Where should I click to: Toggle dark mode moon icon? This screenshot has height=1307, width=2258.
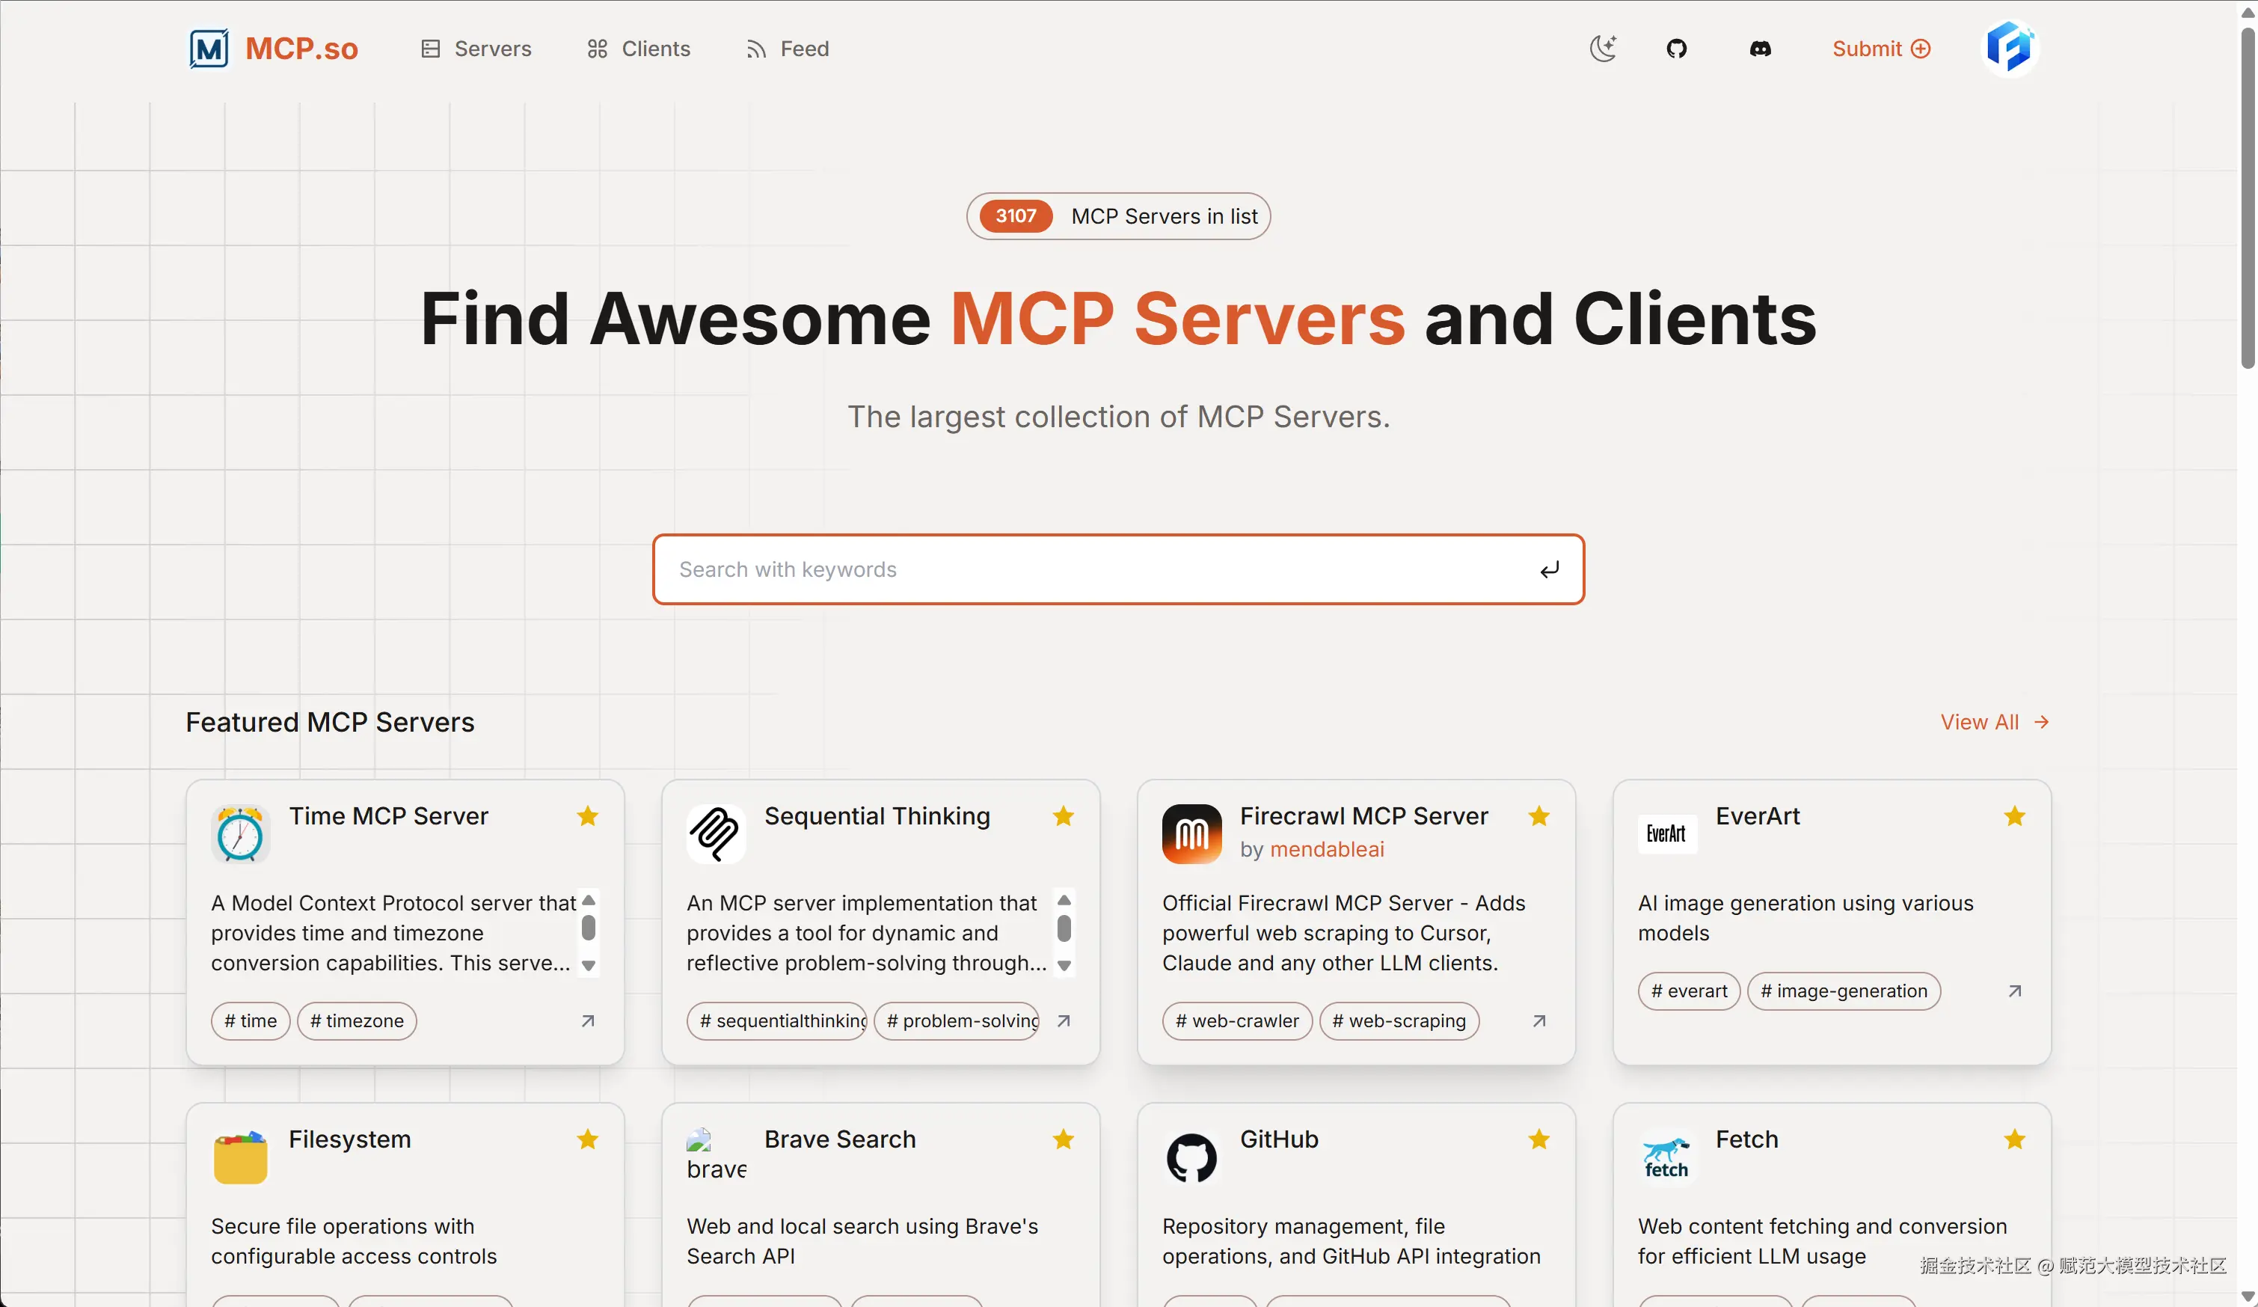coord(1603,49)
